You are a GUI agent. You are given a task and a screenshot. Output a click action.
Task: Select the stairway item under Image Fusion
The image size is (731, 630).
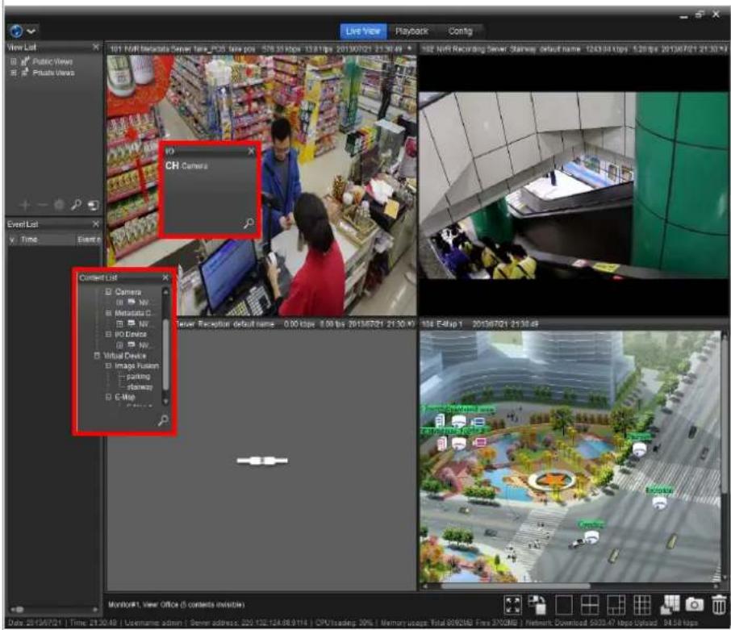[x=140, y=387]
